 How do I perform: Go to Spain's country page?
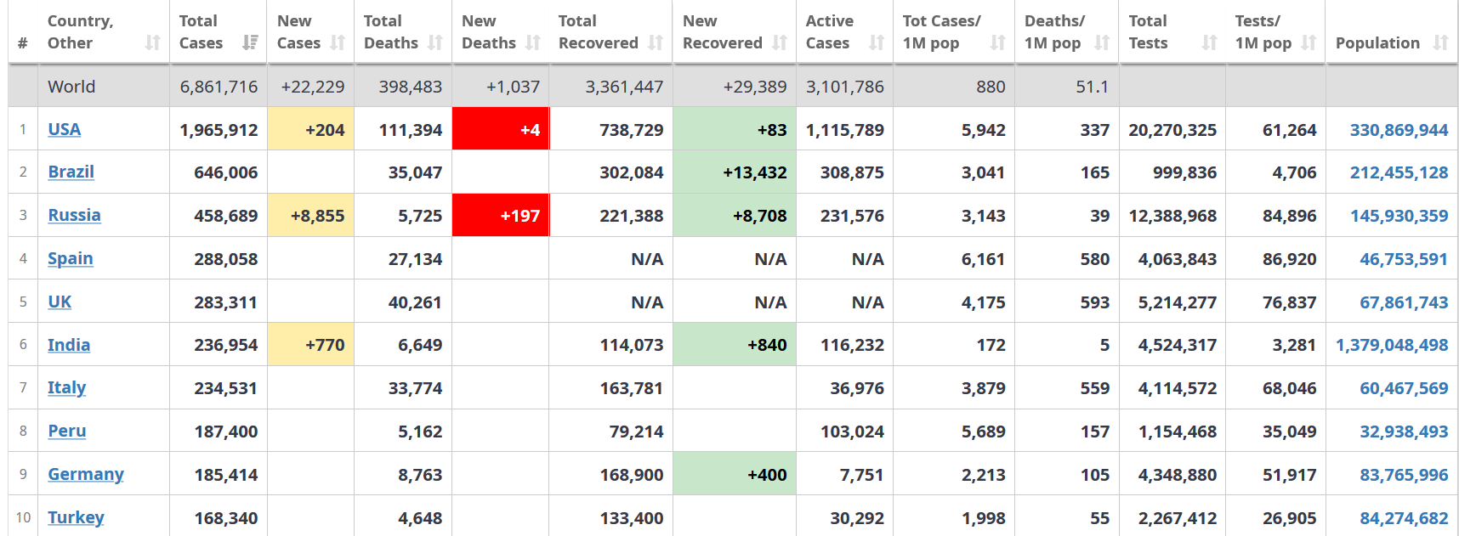coord(71,258)
